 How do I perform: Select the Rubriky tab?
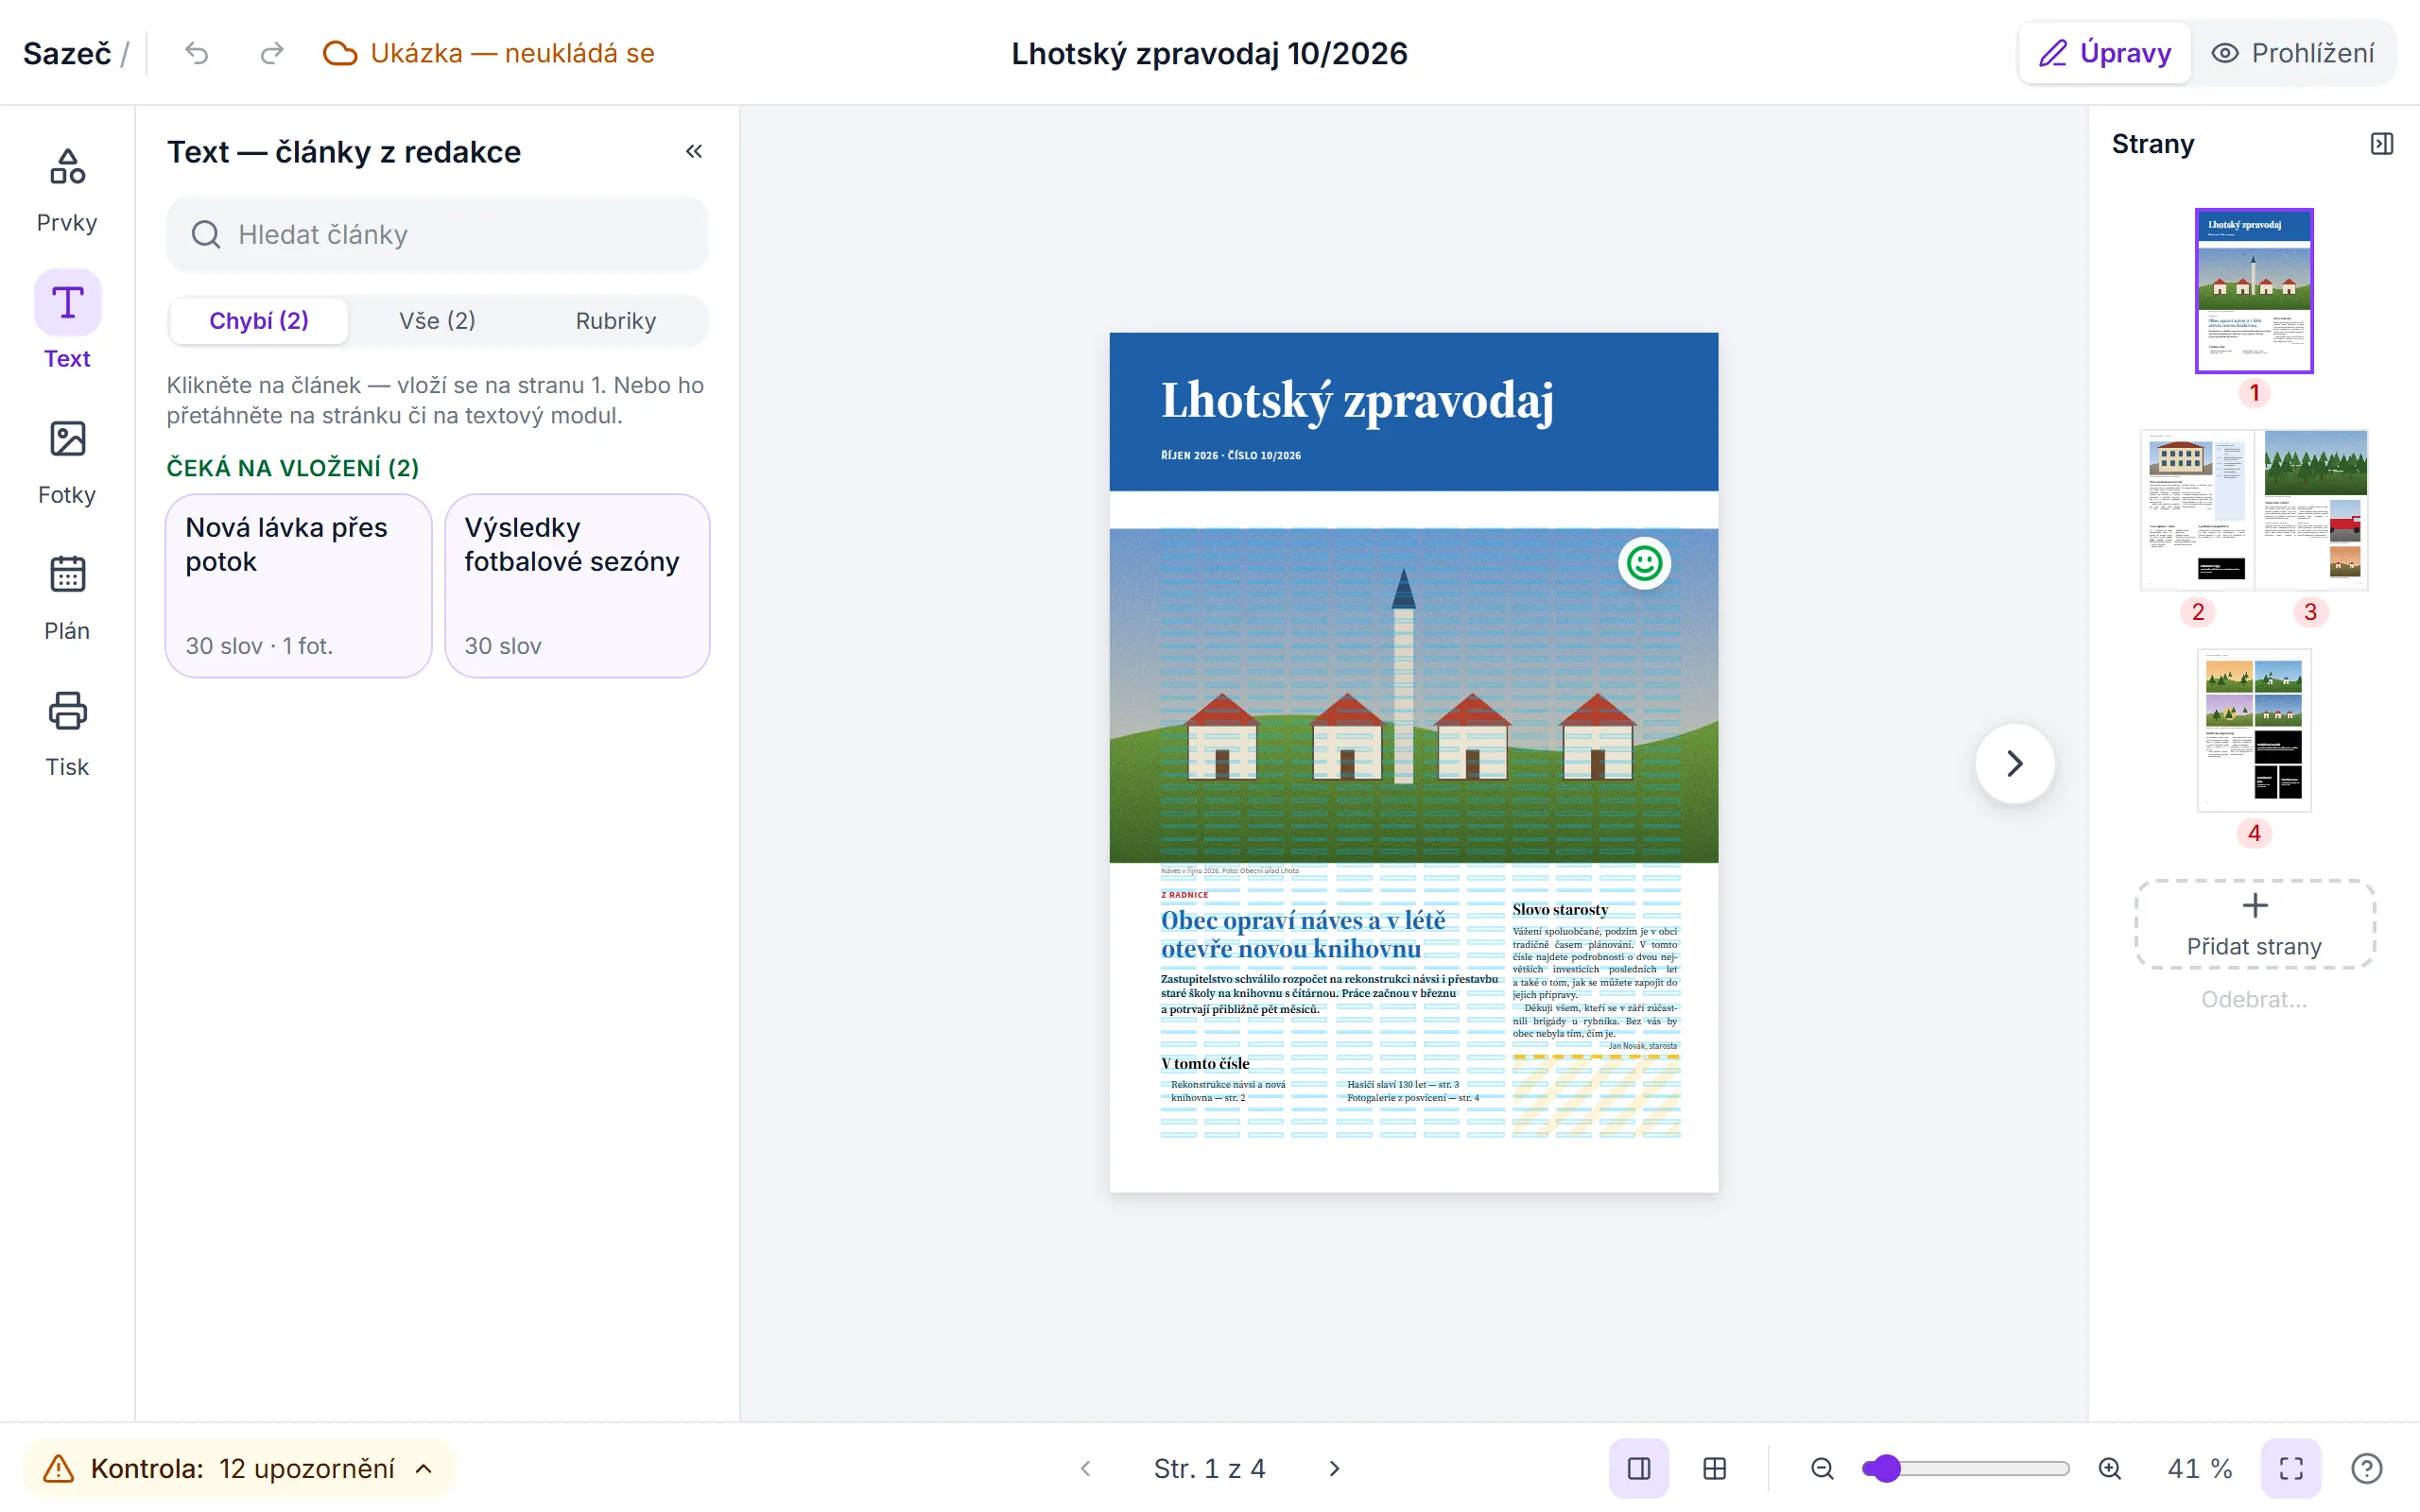(x=616, y=321)
